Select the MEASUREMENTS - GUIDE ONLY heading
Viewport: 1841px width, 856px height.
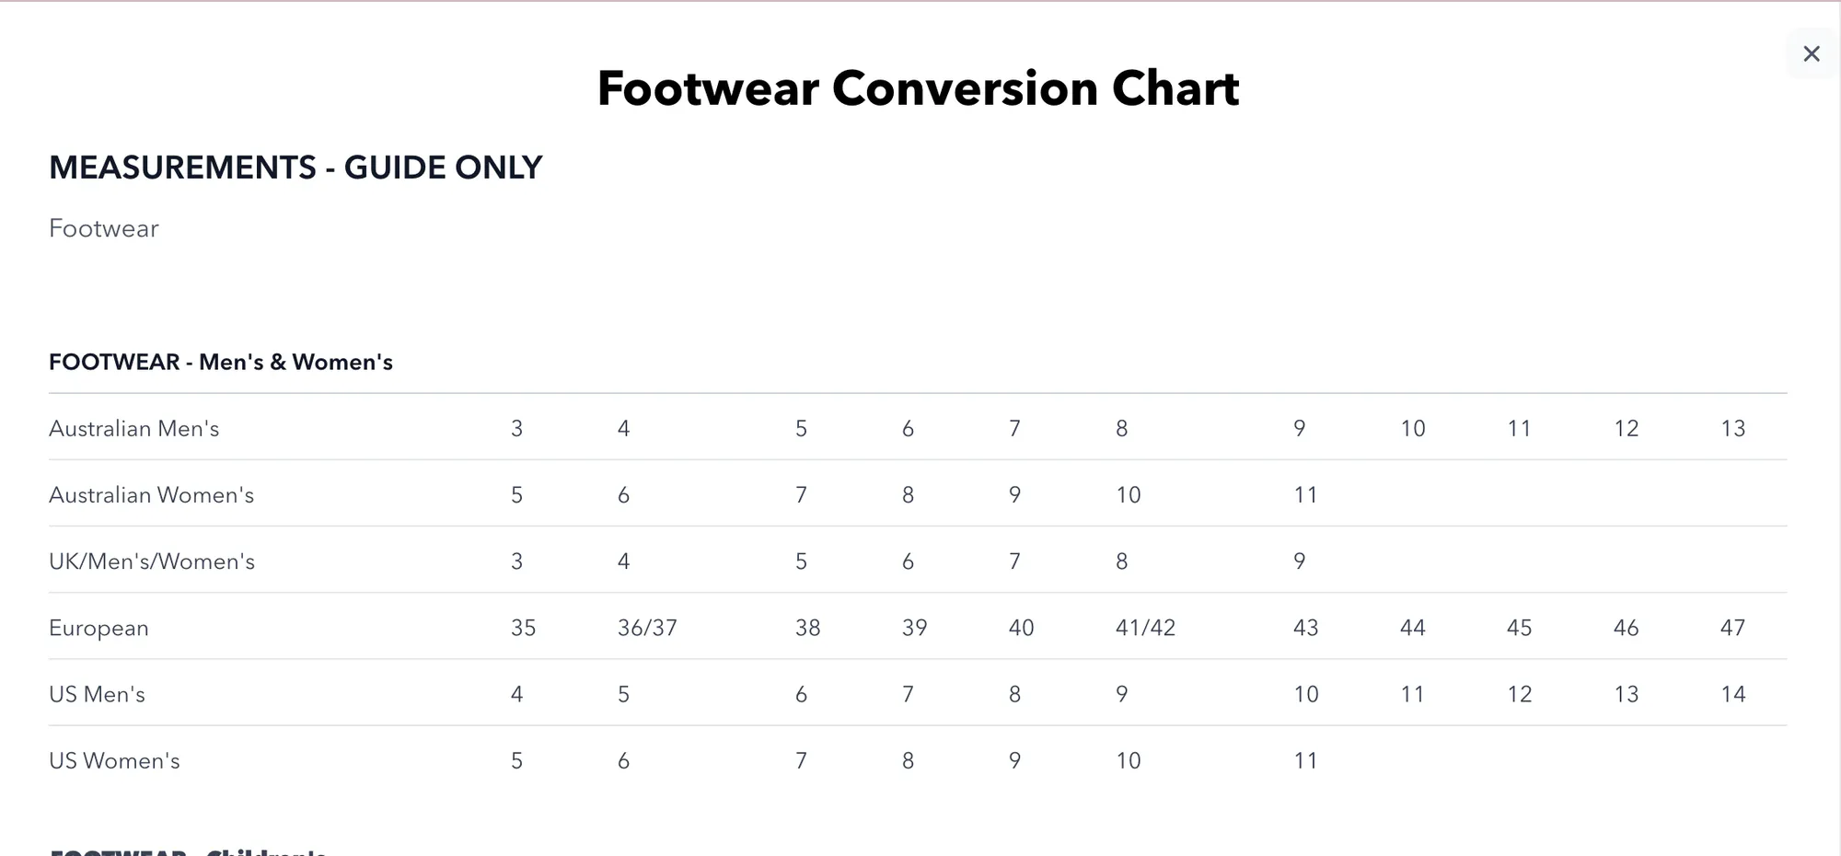point(295,168)
